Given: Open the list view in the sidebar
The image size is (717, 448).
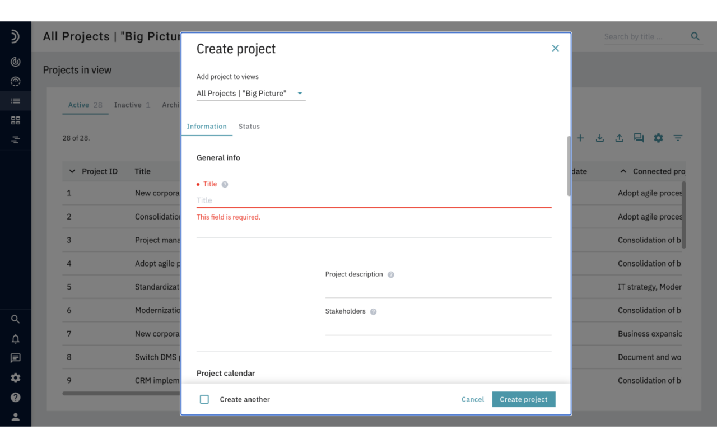Looking at the screenshot, I should (x=15, y=101).
